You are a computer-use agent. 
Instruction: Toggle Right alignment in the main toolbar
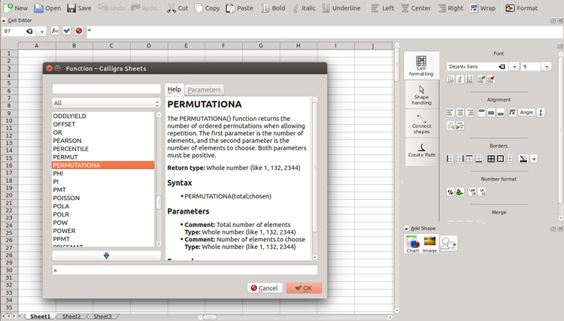click(451, 8)
